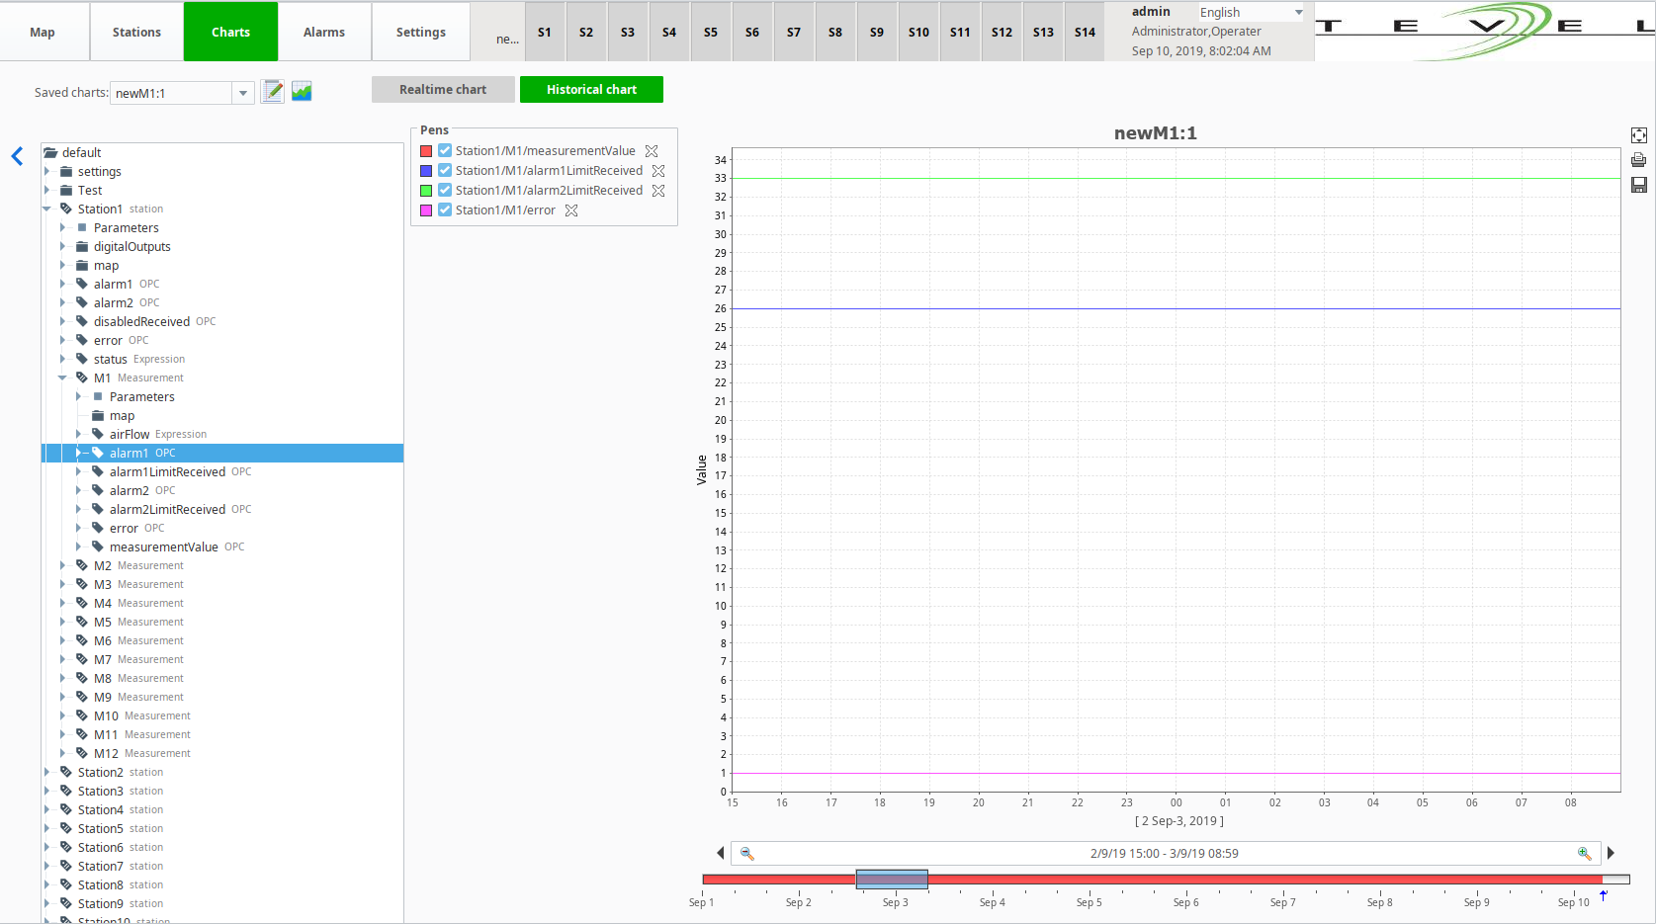1656x924 pixels.
Task: Click the disabledReceived tag icon
Action: [x=82, y=322]
